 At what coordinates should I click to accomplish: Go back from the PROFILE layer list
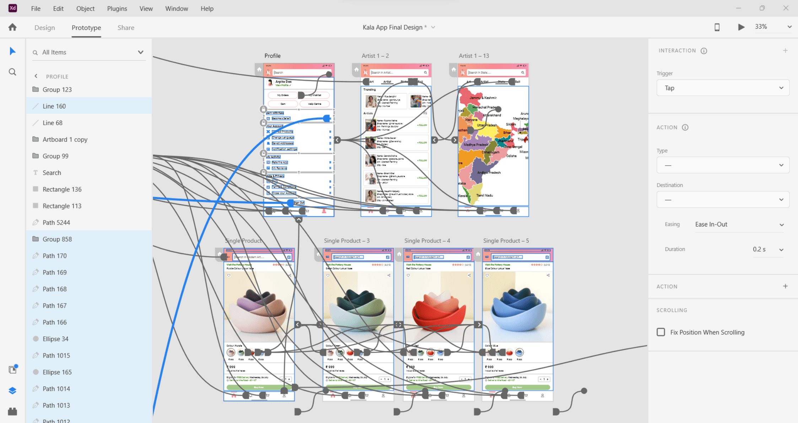tap(36, 76)
